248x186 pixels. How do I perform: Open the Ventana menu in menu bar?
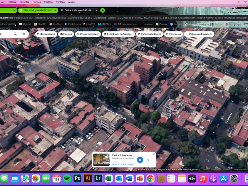click(x=60, y=2)
